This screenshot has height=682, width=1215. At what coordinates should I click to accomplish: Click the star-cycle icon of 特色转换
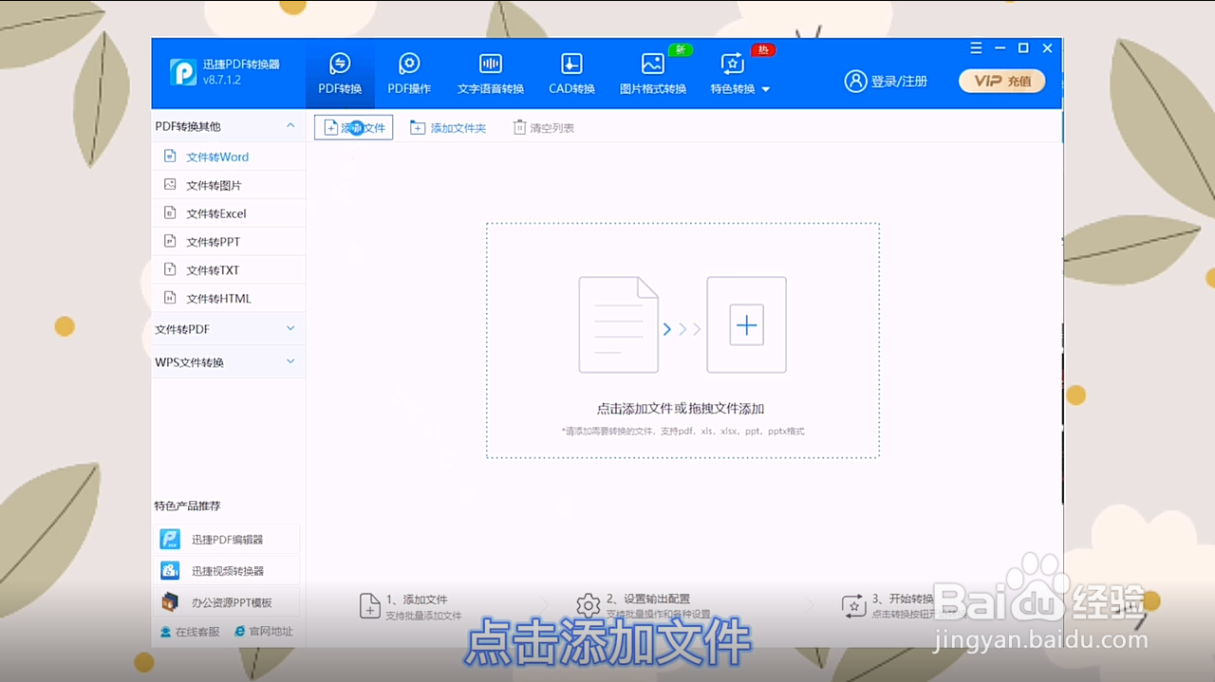(x=733, y=64)
